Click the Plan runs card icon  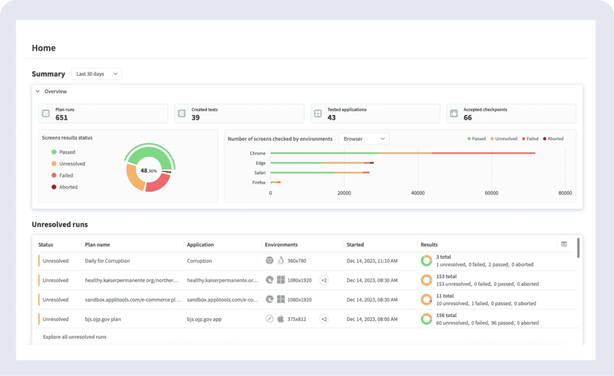(46, 114)
